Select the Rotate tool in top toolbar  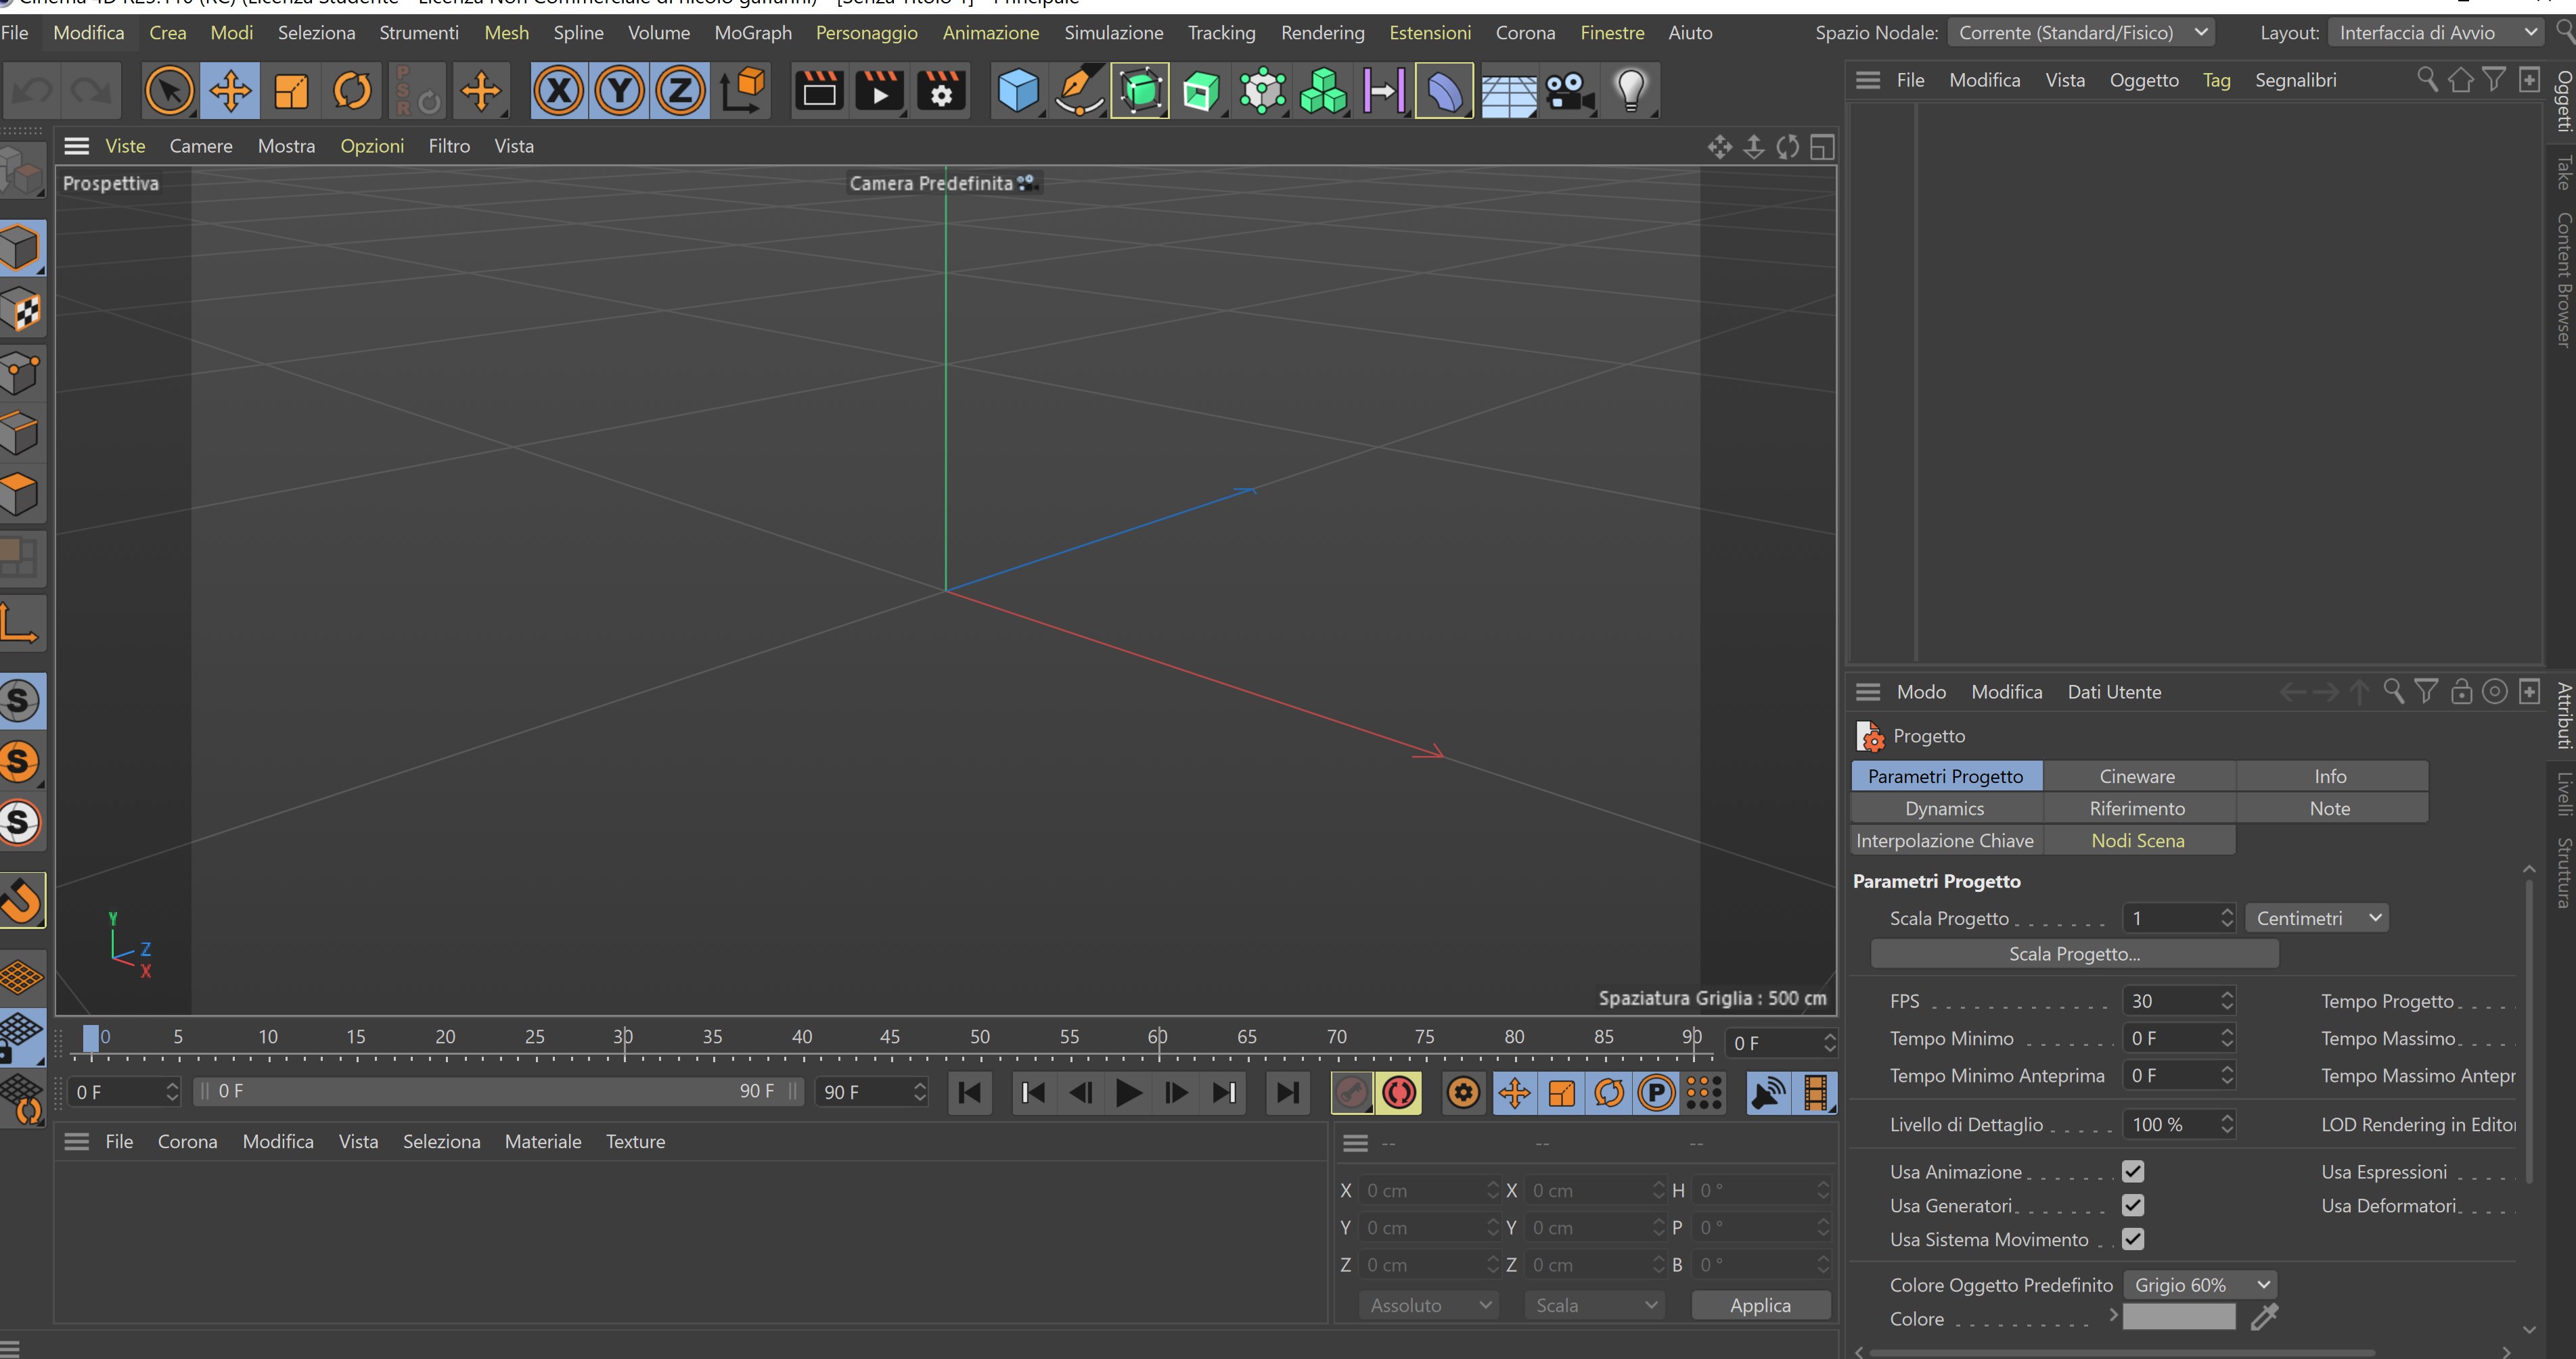pos(352,91)
